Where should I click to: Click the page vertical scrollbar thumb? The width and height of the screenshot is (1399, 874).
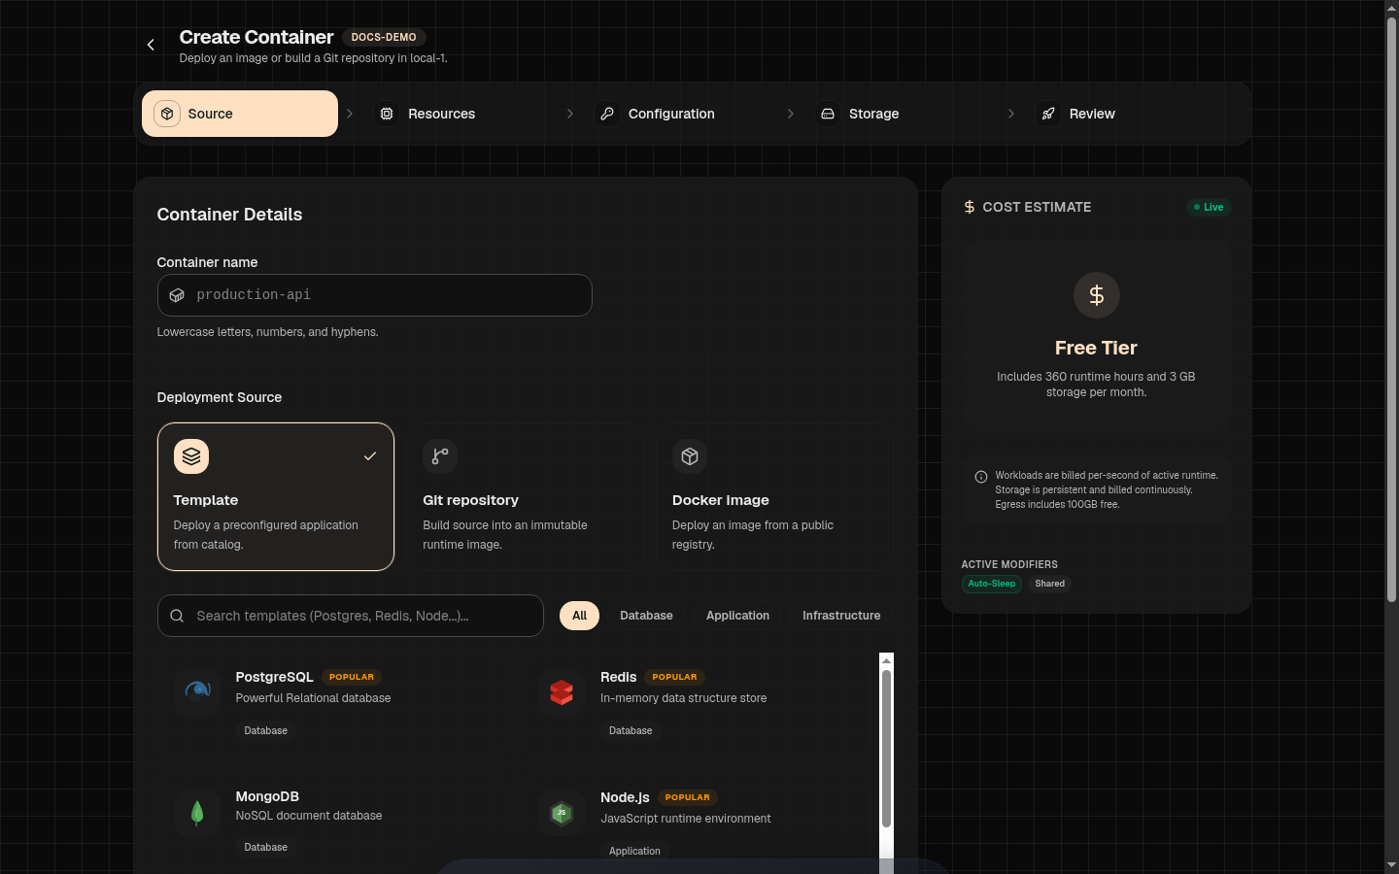[x=1391, y=311]
